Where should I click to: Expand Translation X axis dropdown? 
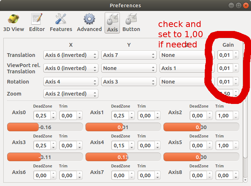pos(71,55)
